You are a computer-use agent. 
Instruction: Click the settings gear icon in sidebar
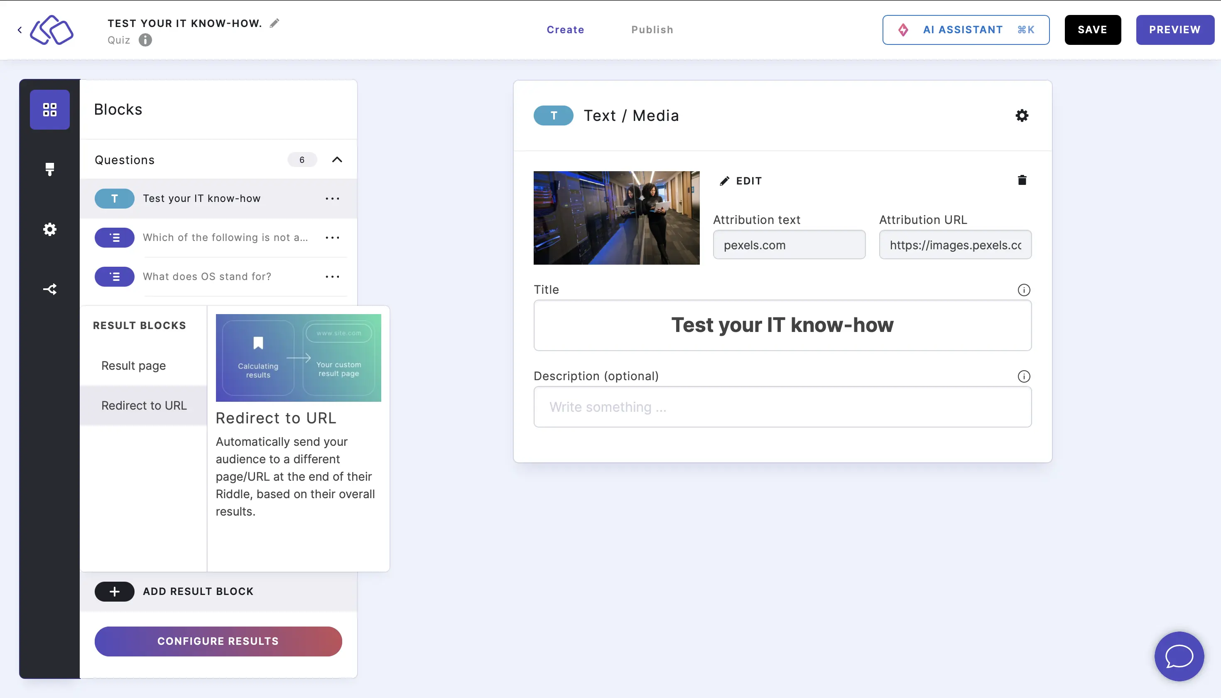point(50,228)
